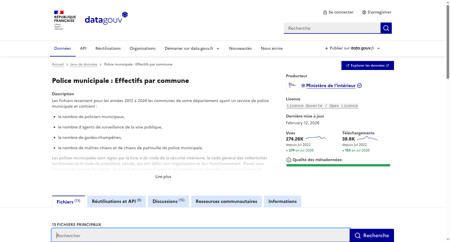Open the Informations tab
Image resolution: width=450 pixels, height=242 pixels.
(283, 202)
